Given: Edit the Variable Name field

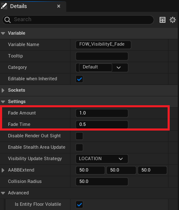Looking at the screenshot, I should tap(103, 45).
